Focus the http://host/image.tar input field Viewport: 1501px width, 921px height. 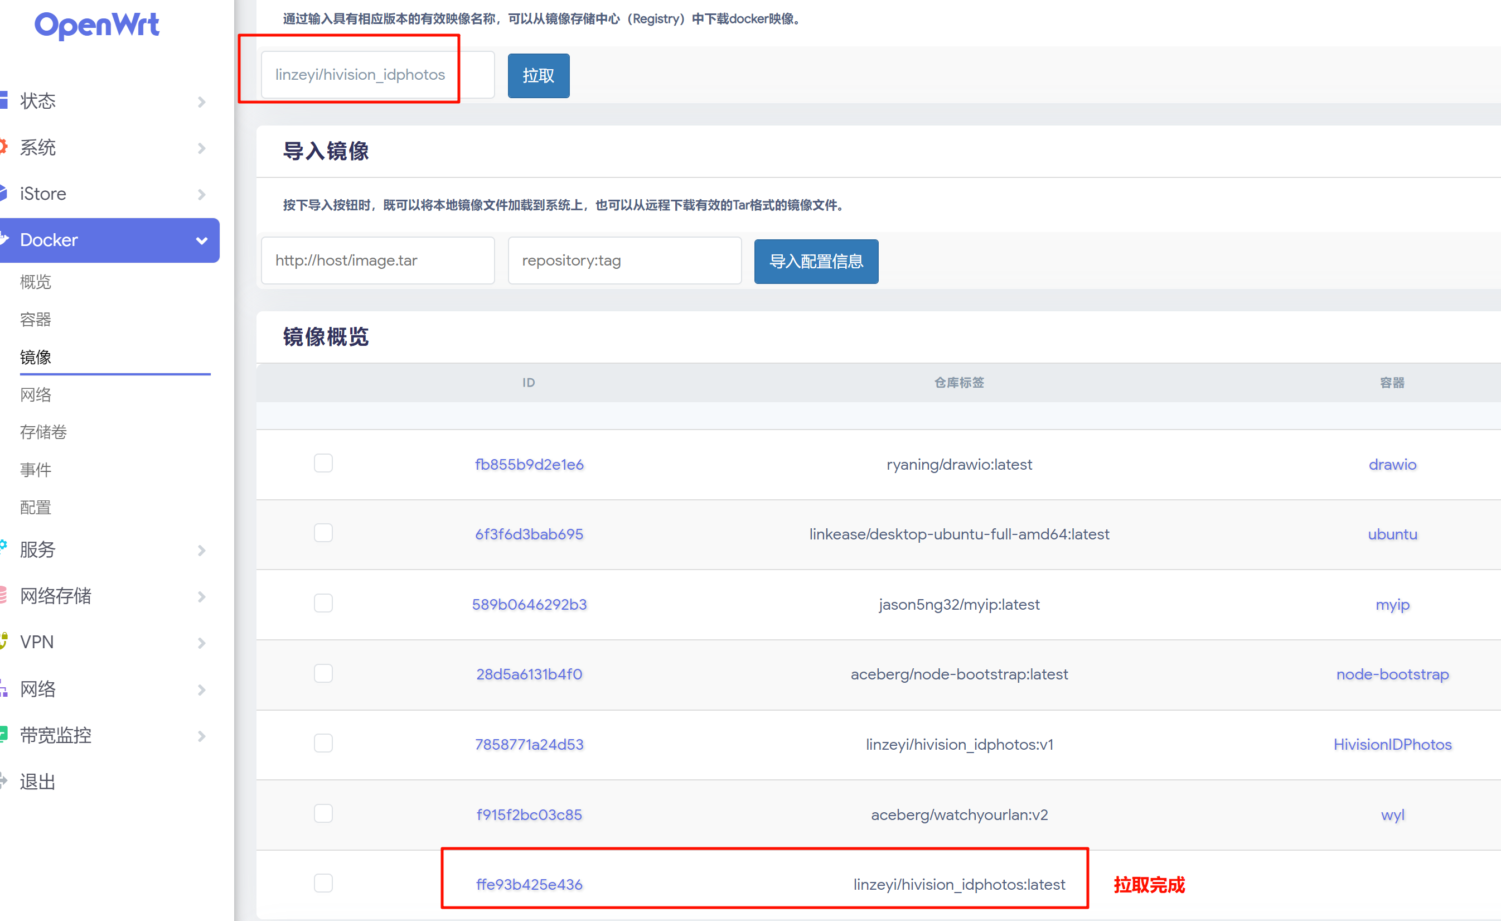(x=377, y=261)
